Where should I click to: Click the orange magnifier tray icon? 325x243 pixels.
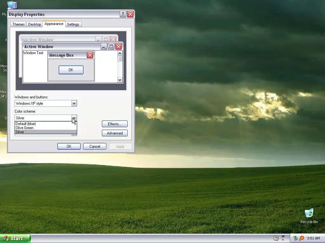(302, 238)
